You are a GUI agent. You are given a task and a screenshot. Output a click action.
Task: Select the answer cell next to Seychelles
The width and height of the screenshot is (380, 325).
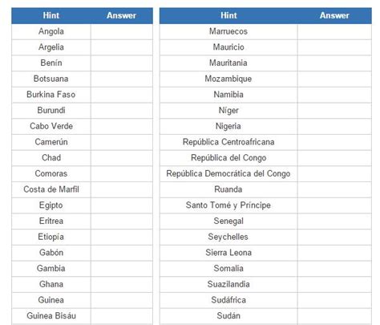(x=334, y=237)
